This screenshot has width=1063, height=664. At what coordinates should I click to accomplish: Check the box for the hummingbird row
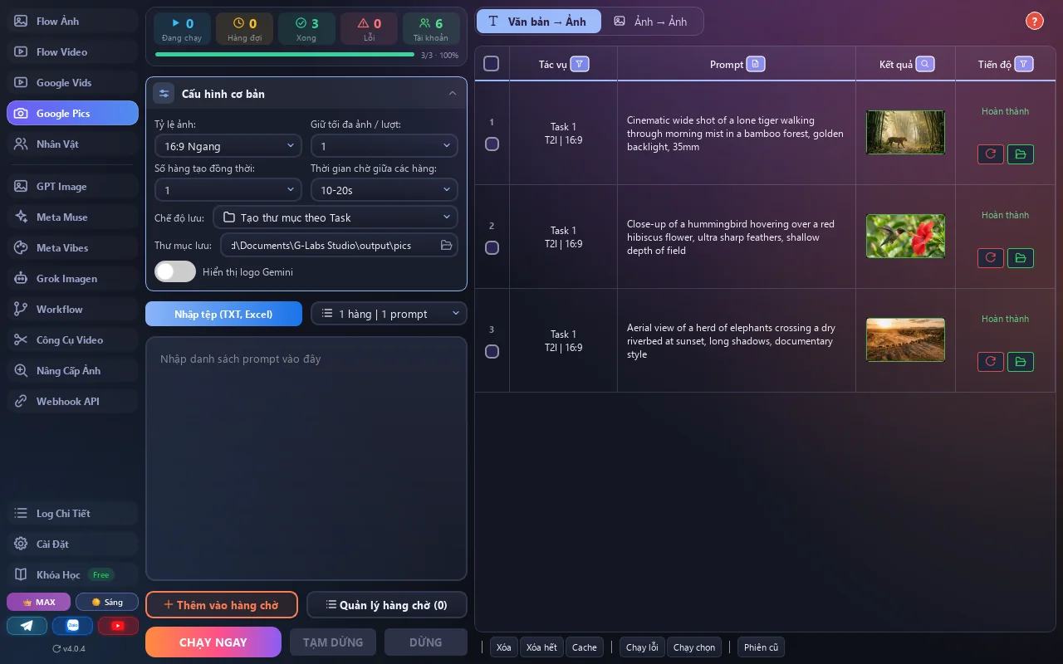point(492,247)
